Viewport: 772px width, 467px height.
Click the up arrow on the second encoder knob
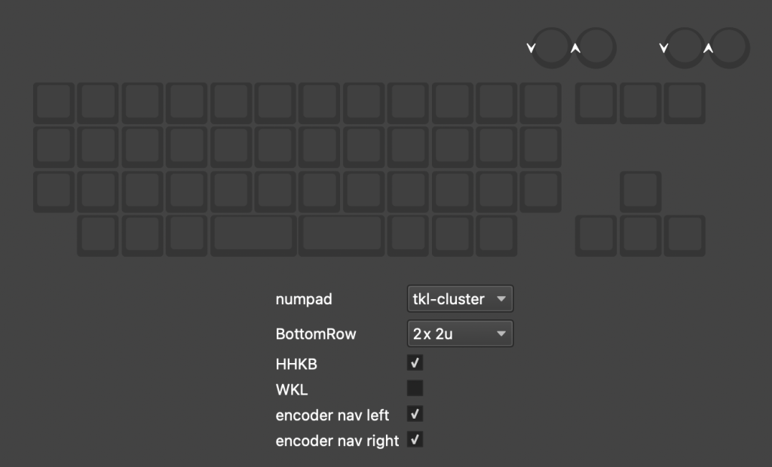(575, 49)
